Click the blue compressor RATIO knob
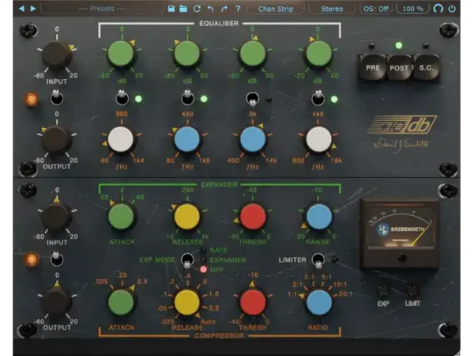This screenshot has width=474, height=356. [318, 302]
